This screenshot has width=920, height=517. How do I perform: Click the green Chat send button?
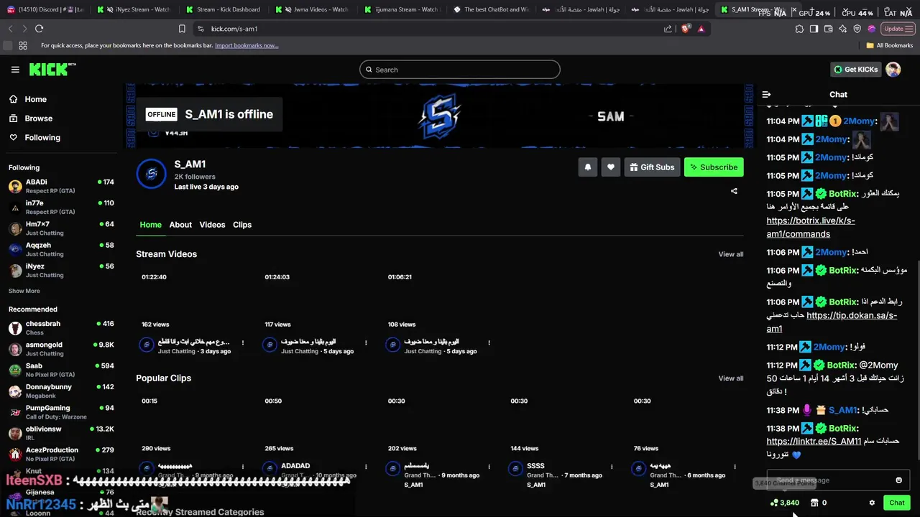(896, 503)
